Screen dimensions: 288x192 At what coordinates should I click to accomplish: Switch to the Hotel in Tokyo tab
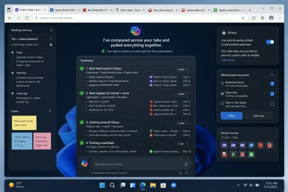[x=30, y=10]
